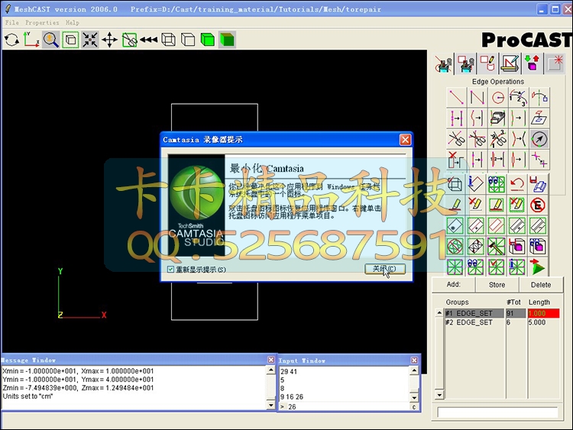573x430 pixels.
Task: Close the Input Window panel
Action: (414, 360)
